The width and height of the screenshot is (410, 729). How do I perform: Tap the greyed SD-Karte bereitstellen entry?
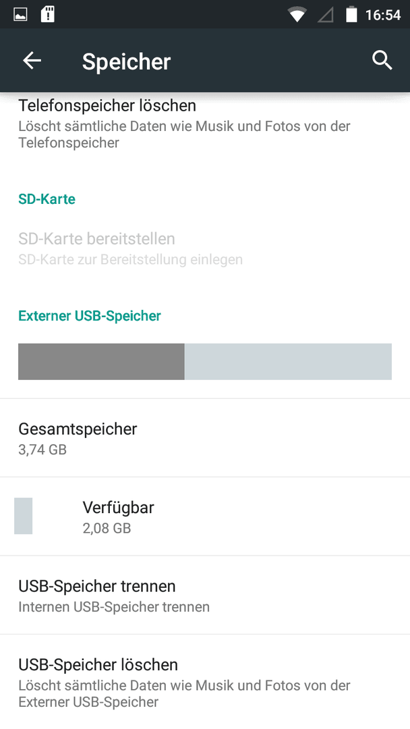click(205, 248)
